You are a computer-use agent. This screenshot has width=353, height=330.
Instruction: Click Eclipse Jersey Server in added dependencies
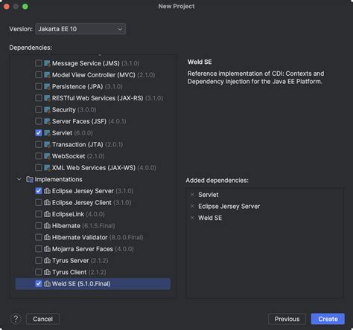(x=229, y=206)
